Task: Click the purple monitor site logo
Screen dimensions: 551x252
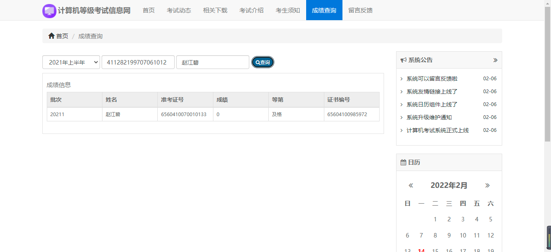Action: pyautogui.click(x=49, y=11)
